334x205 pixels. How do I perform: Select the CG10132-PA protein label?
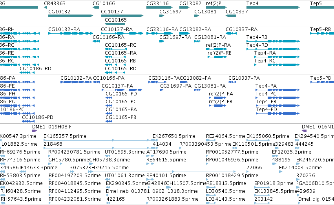click(76, 78)
